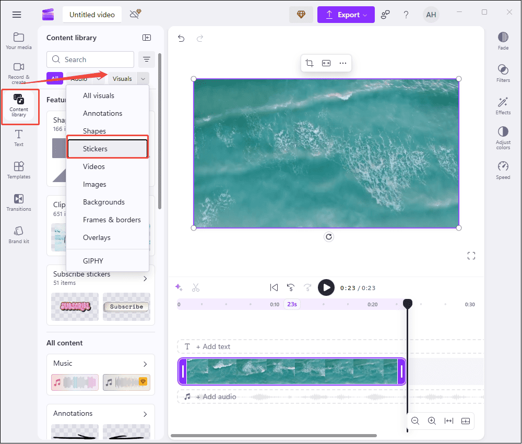Zoom in on the timeline with the magnifier

tap(432, 421)
